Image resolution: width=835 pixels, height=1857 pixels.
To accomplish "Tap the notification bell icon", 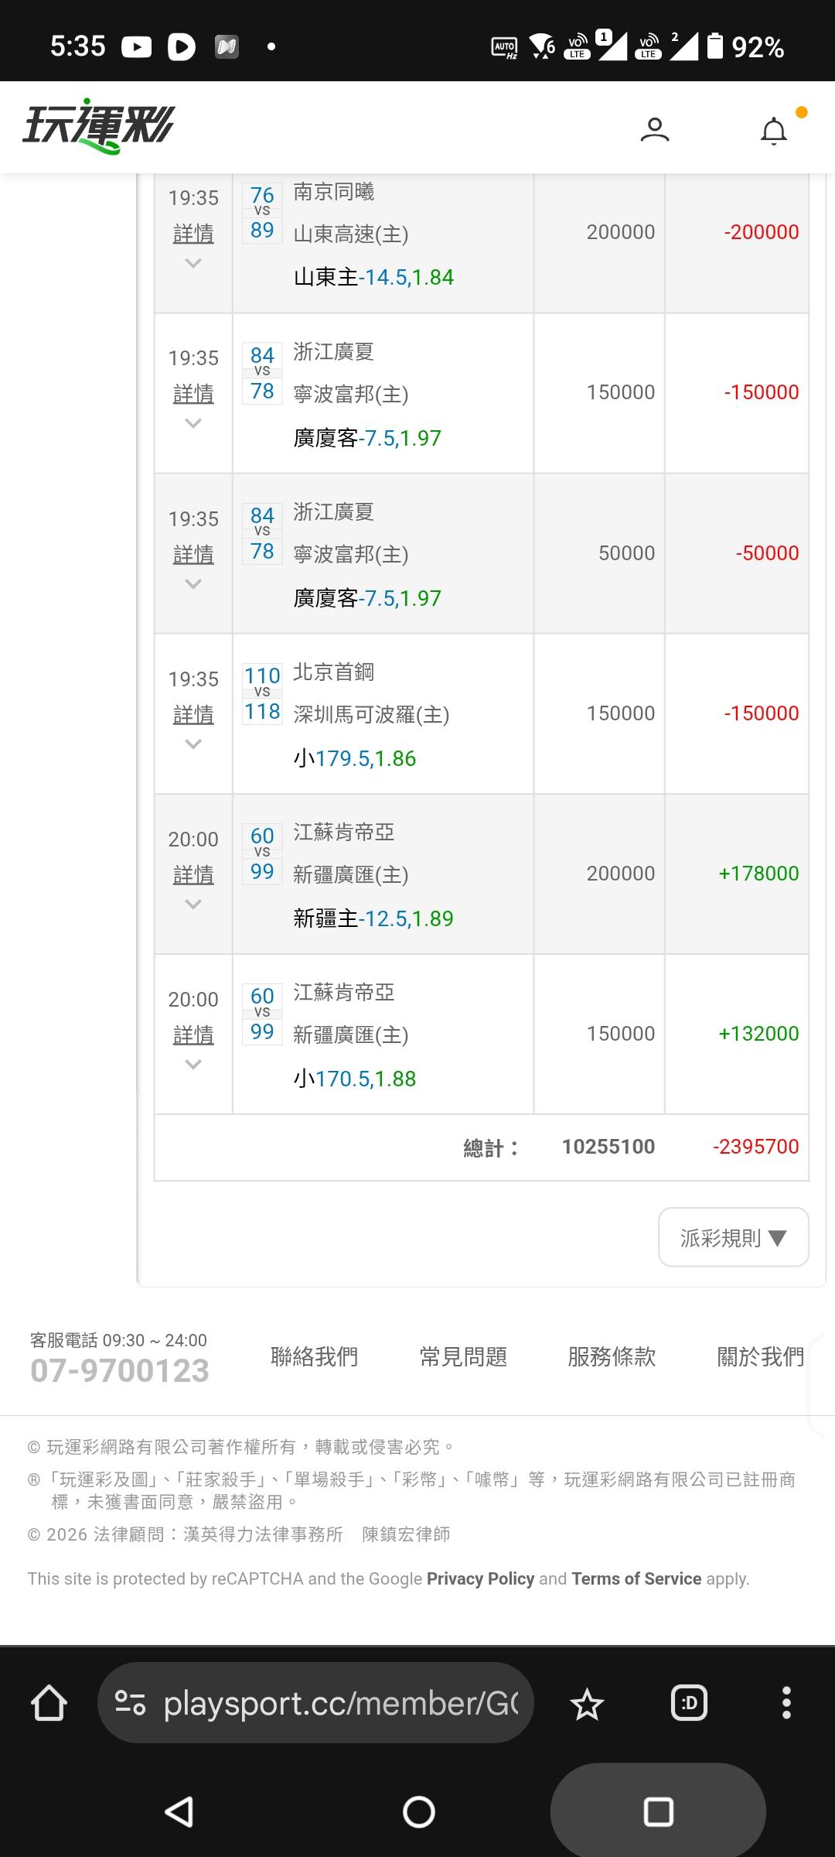I will click(x=774, y=131).
